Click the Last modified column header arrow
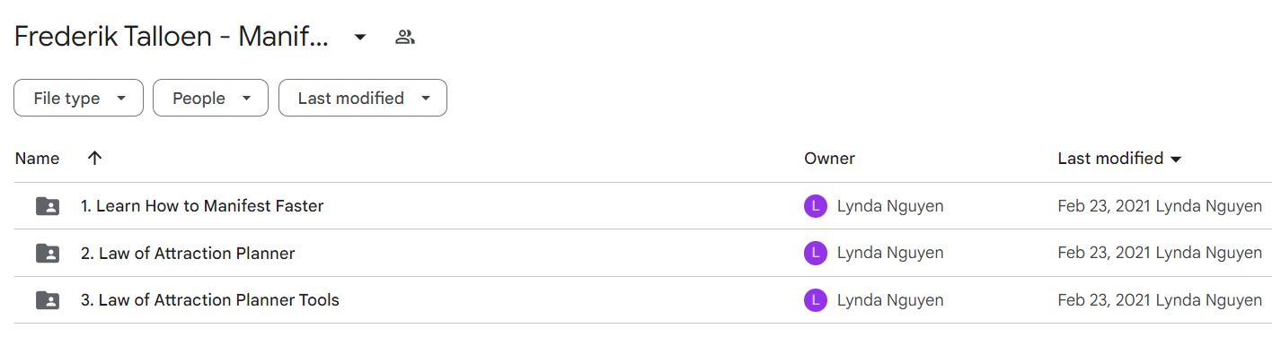The image size is (1272, 354). (1175, 160)
